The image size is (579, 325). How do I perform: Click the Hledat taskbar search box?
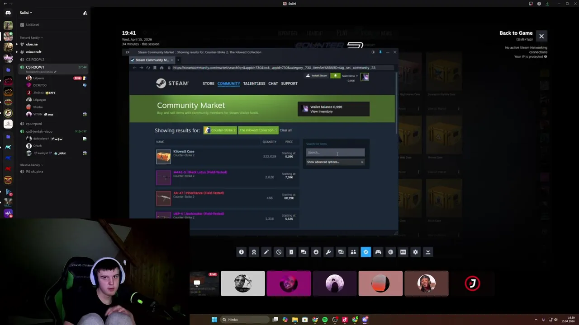[244, 320]
